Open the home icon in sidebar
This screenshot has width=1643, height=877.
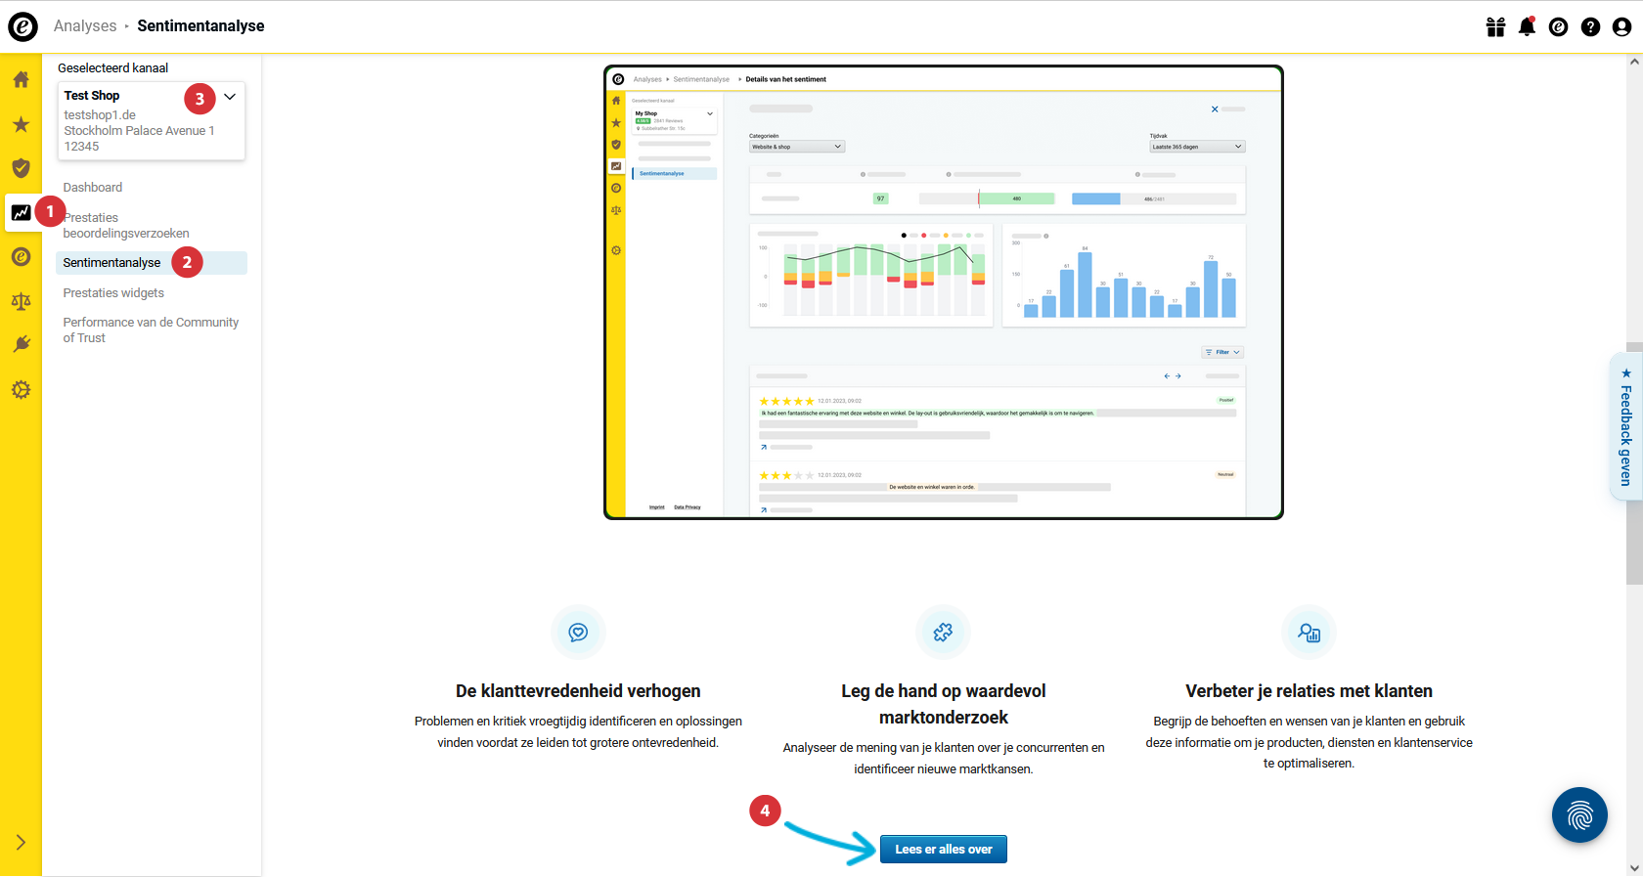tap(21, 80)
